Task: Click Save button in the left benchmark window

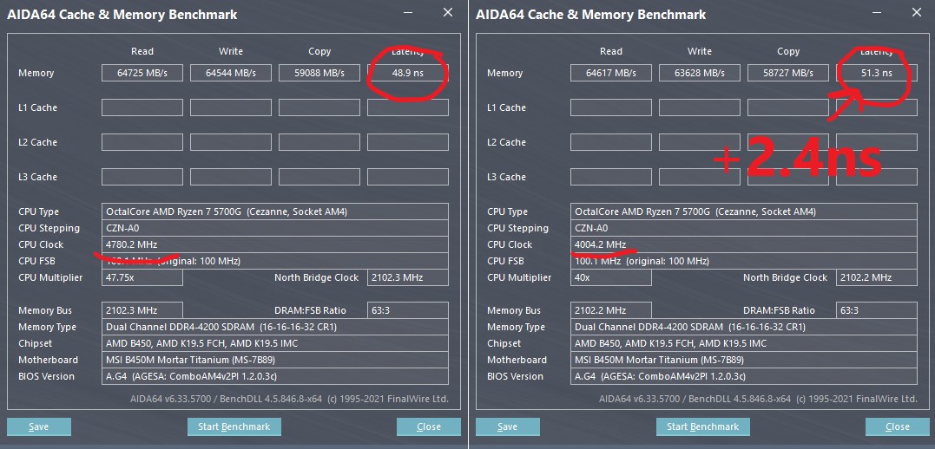Action: coord(39,426)
